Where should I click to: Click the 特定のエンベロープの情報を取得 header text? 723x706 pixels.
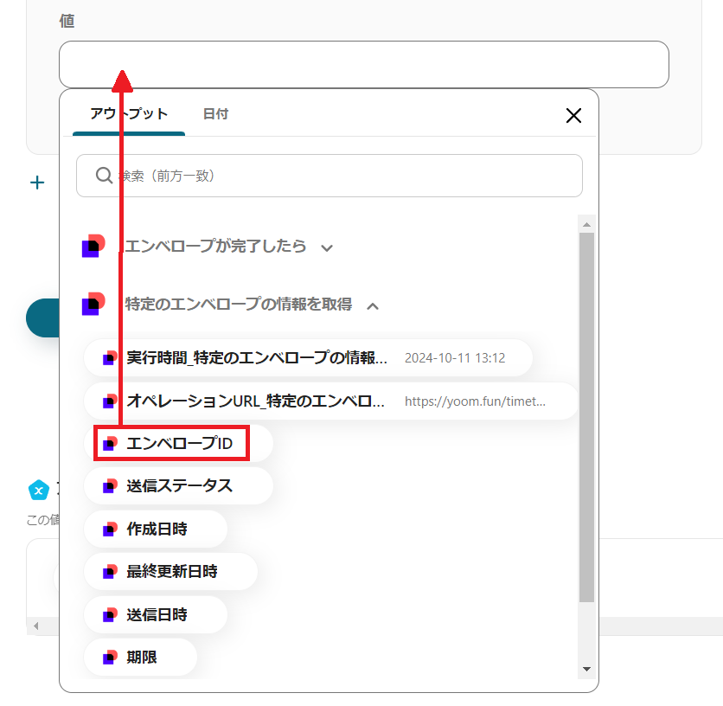239,304
